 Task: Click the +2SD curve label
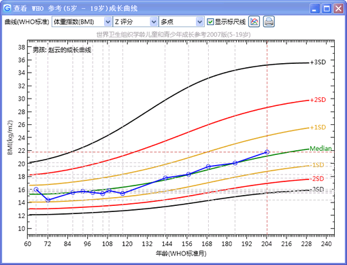(x=318, y=100)
